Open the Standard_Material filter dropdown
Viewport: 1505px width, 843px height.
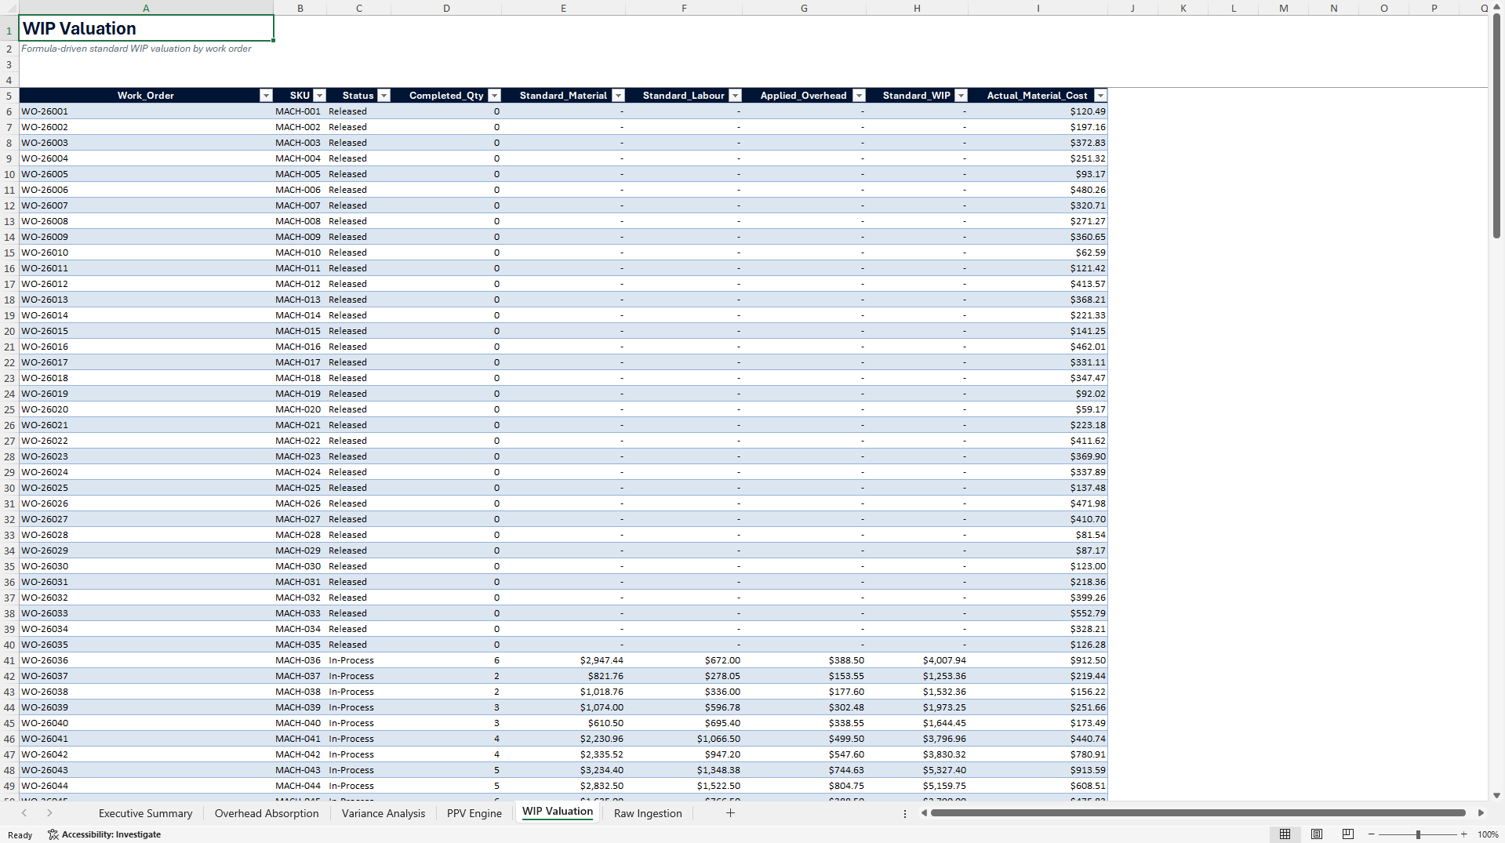(x=618, y=96)
